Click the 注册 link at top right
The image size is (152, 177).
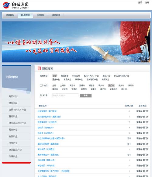click(x=147, y=2)
